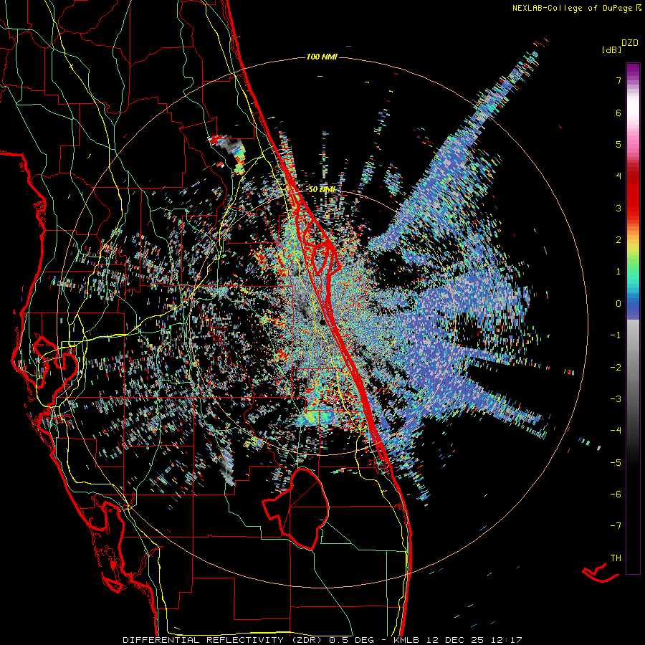
Task: Click the 12:17 time stamp
Action: point(505,640)
